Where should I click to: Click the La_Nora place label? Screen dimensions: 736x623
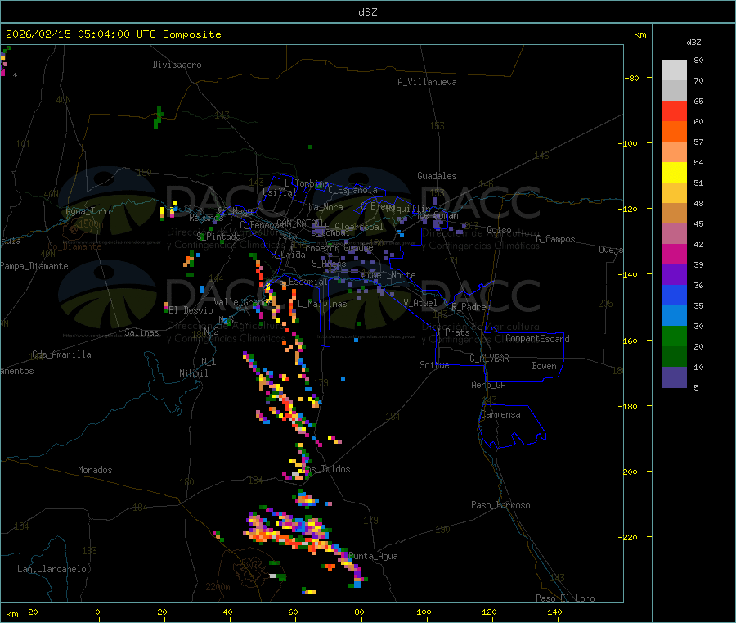pos(325,207)
